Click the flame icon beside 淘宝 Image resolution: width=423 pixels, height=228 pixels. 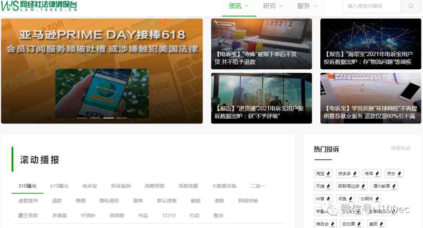pos(328,174)
